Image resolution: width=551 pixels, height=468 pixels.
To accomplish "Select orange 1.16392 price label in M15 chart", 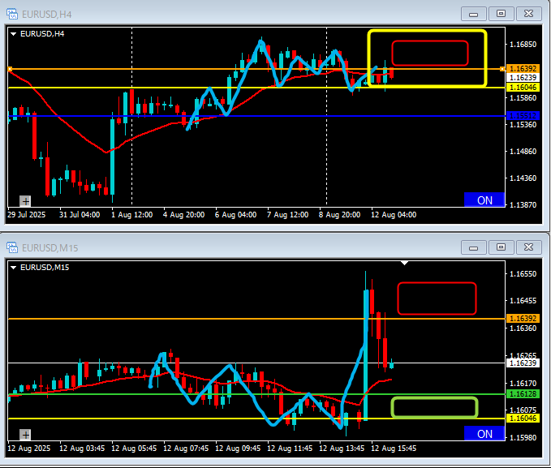I will pyautogui.click(x=523, y=318).
